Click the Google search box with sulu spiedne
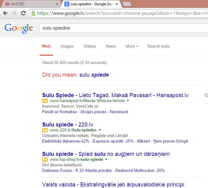 [123, 28]
